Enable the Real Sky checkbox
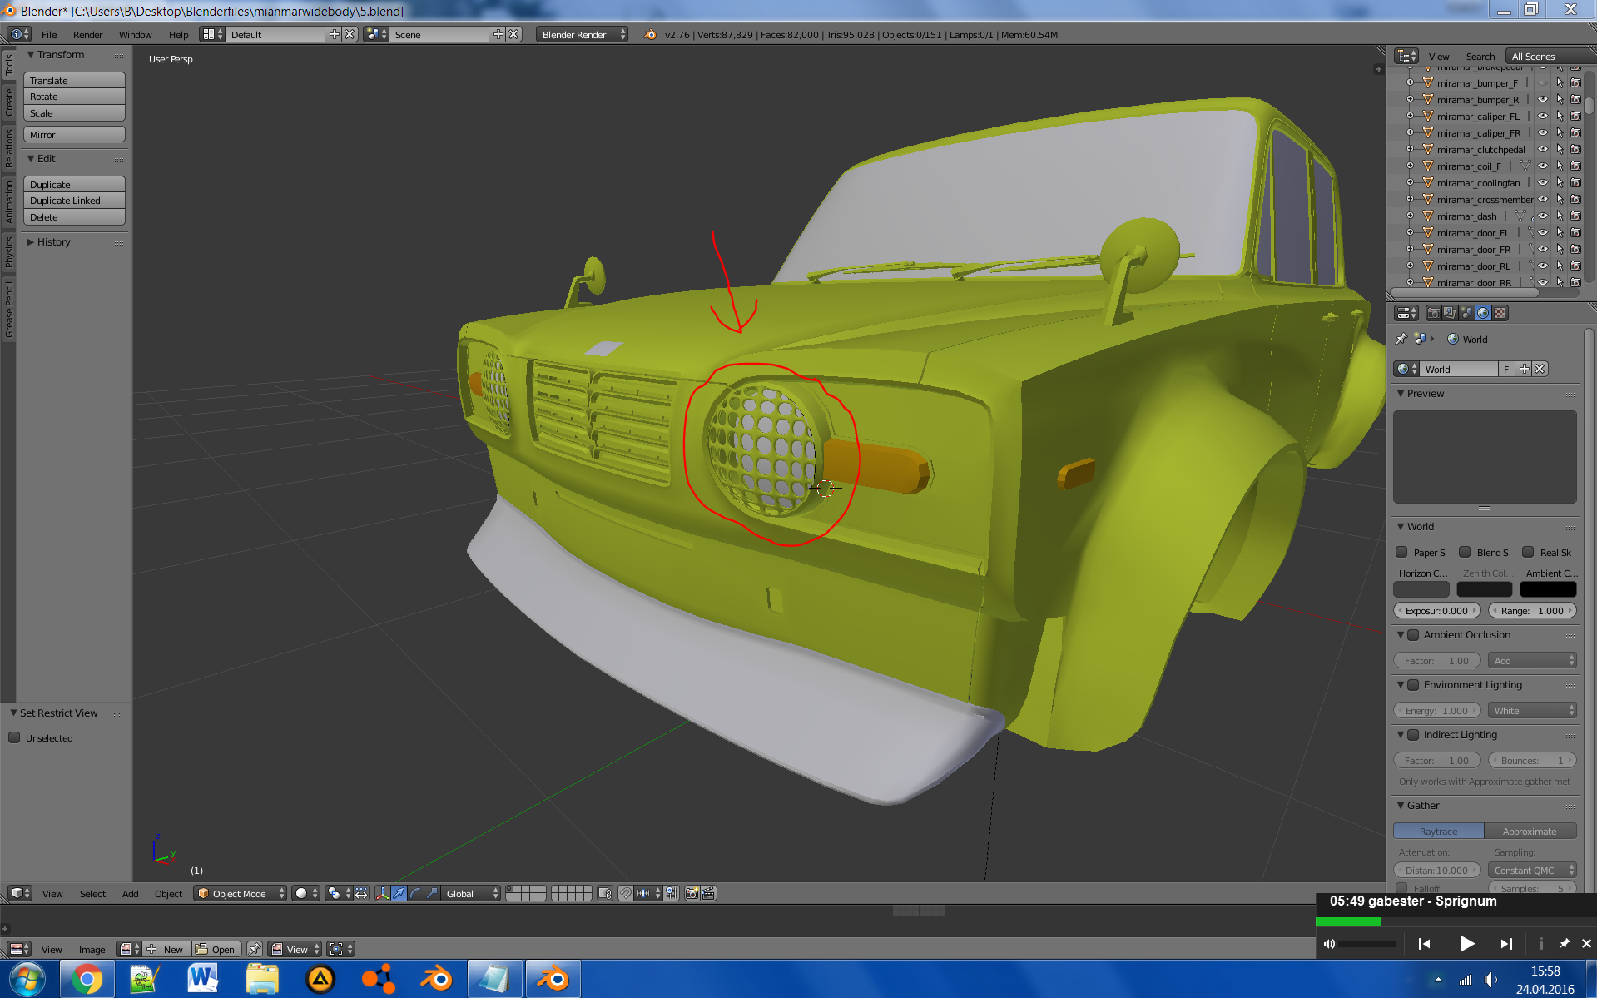The width and height of the screenshot is (1597, 998). (x=1528, y=552)
